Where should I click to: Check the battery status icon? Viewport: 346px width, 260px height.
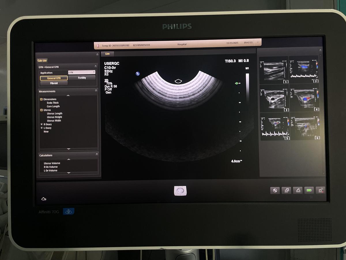[x=309, y=190]
